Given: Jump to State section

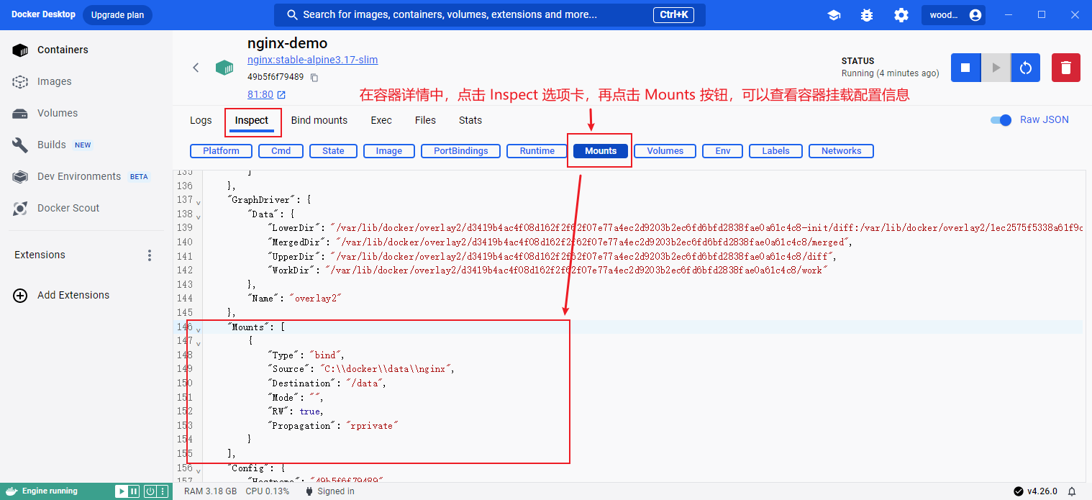Looking at the screenshot, I should [x=333, y=151].
